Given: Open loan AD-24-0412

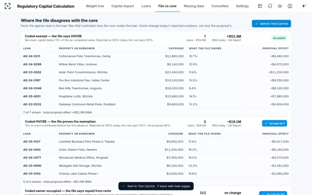Looking at the screenshot, I should click(32, 150).
